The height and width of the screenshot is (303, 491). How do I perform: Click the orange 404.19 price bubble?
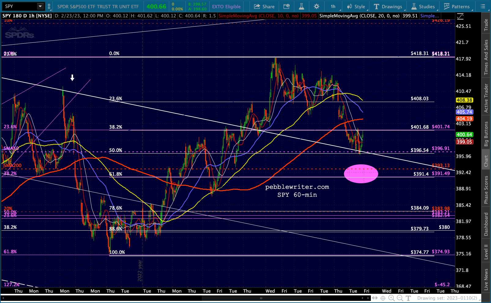(464, 119)
